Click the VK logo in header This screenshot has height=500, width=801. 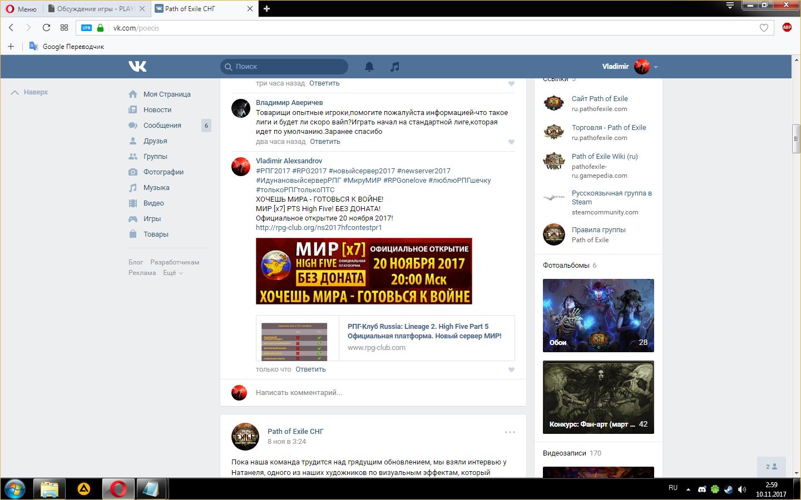coord(137,66)
